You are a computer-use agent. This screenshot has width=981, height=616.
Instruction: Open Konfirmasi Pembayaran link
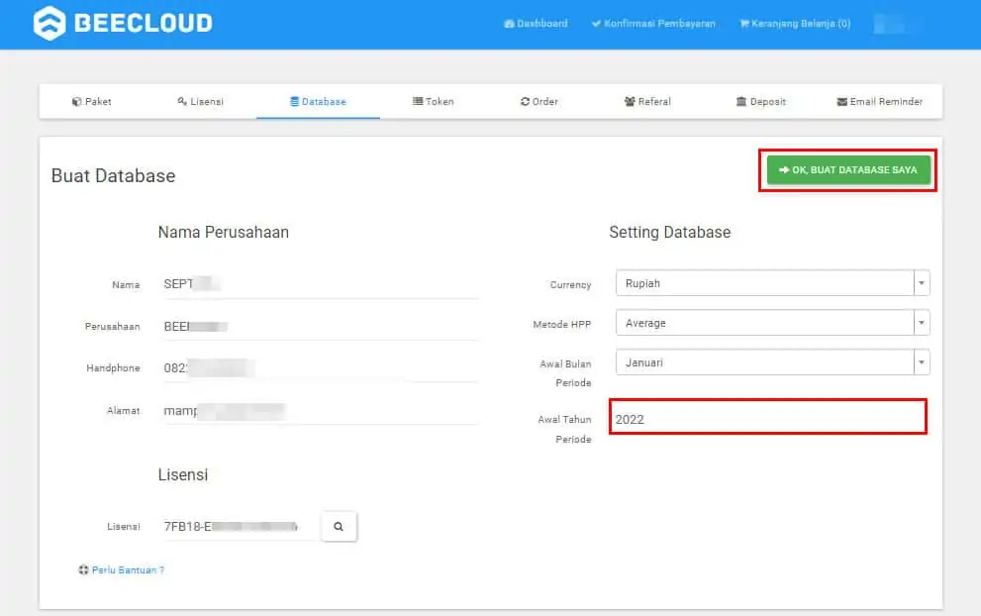pyautogui.click(x=653, y=24)
